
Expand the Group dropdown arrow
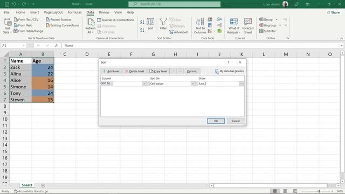tap(277, 19)
